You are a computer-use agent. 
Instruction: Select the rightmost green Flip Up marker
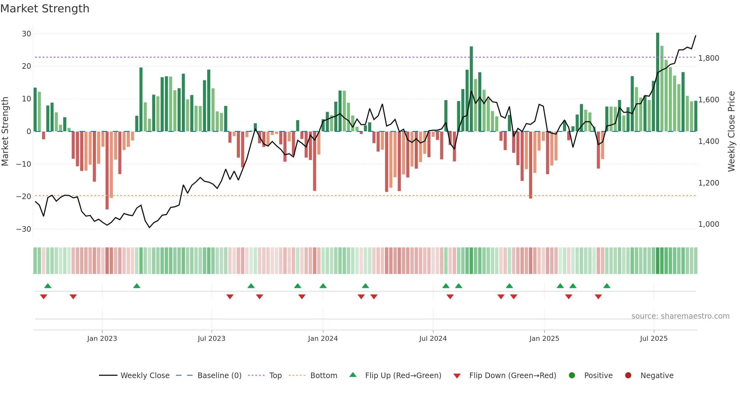point(607,286)
